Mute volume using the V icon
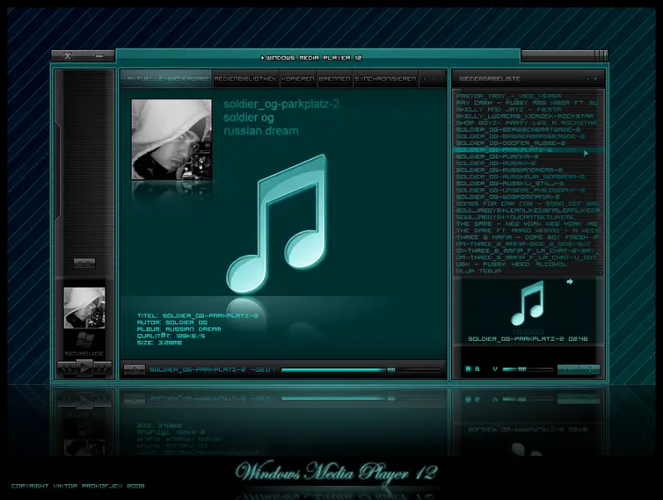The image size is (663, 500). 495,369
